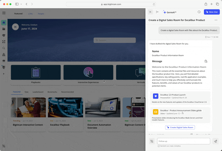Open the Excalibur 2.0 Product Launch file
Screen dimensions: 222x151
click(x=173, y=95)
